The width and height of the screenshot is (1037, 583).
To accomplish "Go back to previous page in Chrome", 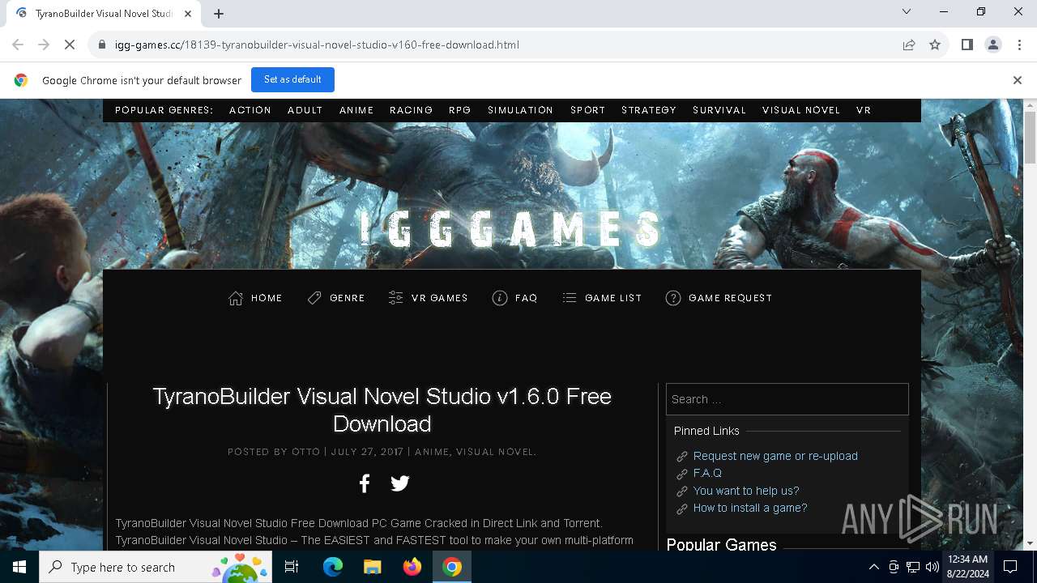I will pos(18,45).
